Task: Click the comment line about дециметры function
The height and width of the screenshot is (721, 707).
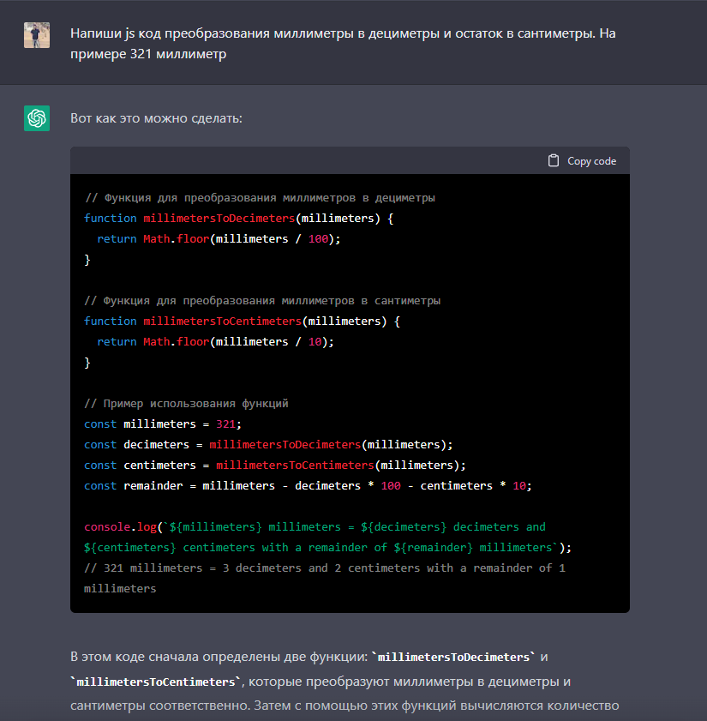Action: click(260, 198)
